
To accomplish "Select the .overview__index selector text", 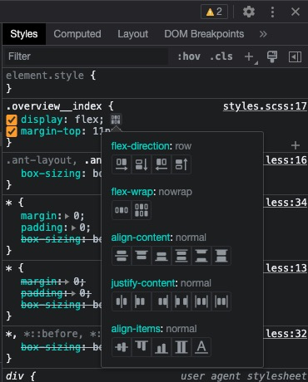I will click(54, 106).
